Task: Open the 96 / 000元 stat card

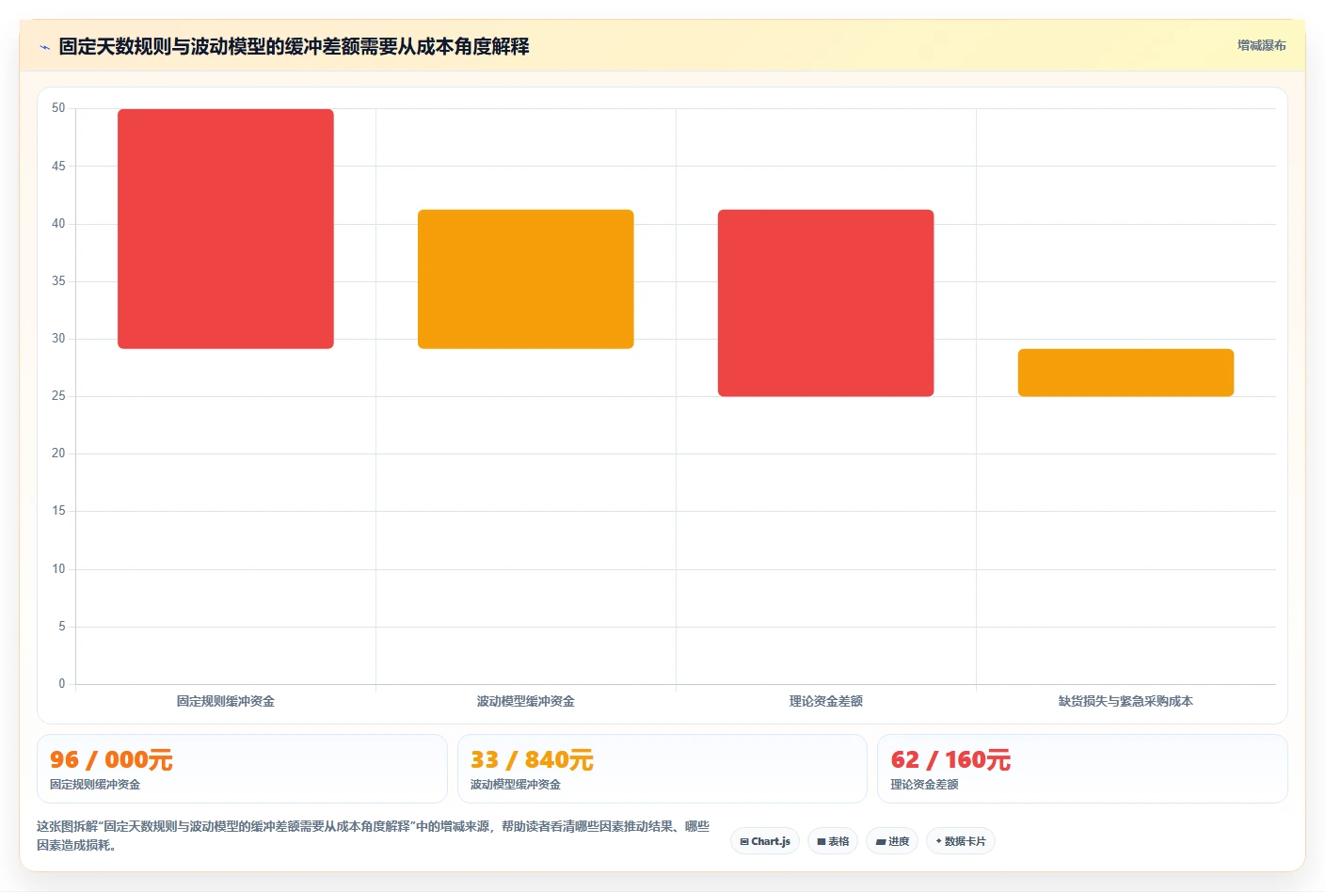Action: coord(242,769)
